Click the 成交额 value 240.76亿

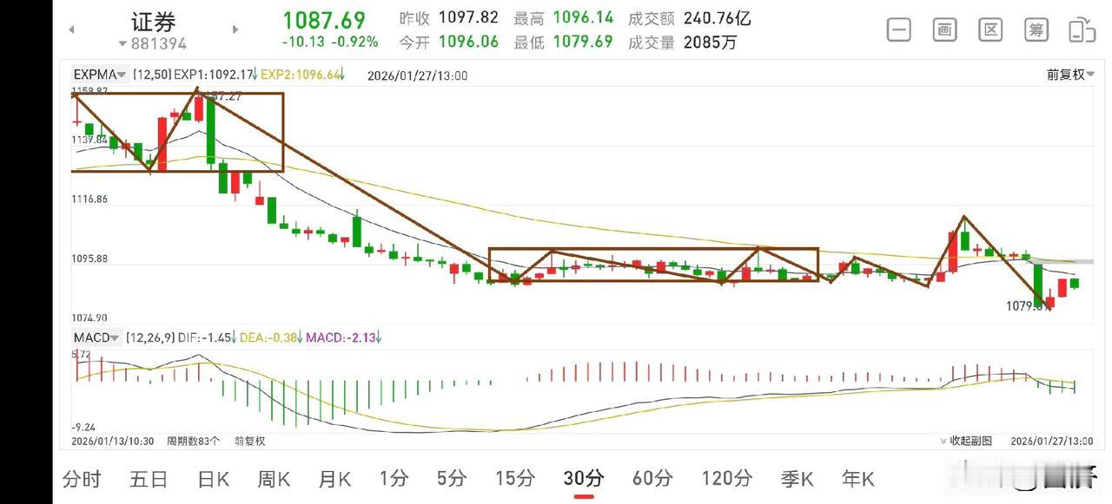718,17
